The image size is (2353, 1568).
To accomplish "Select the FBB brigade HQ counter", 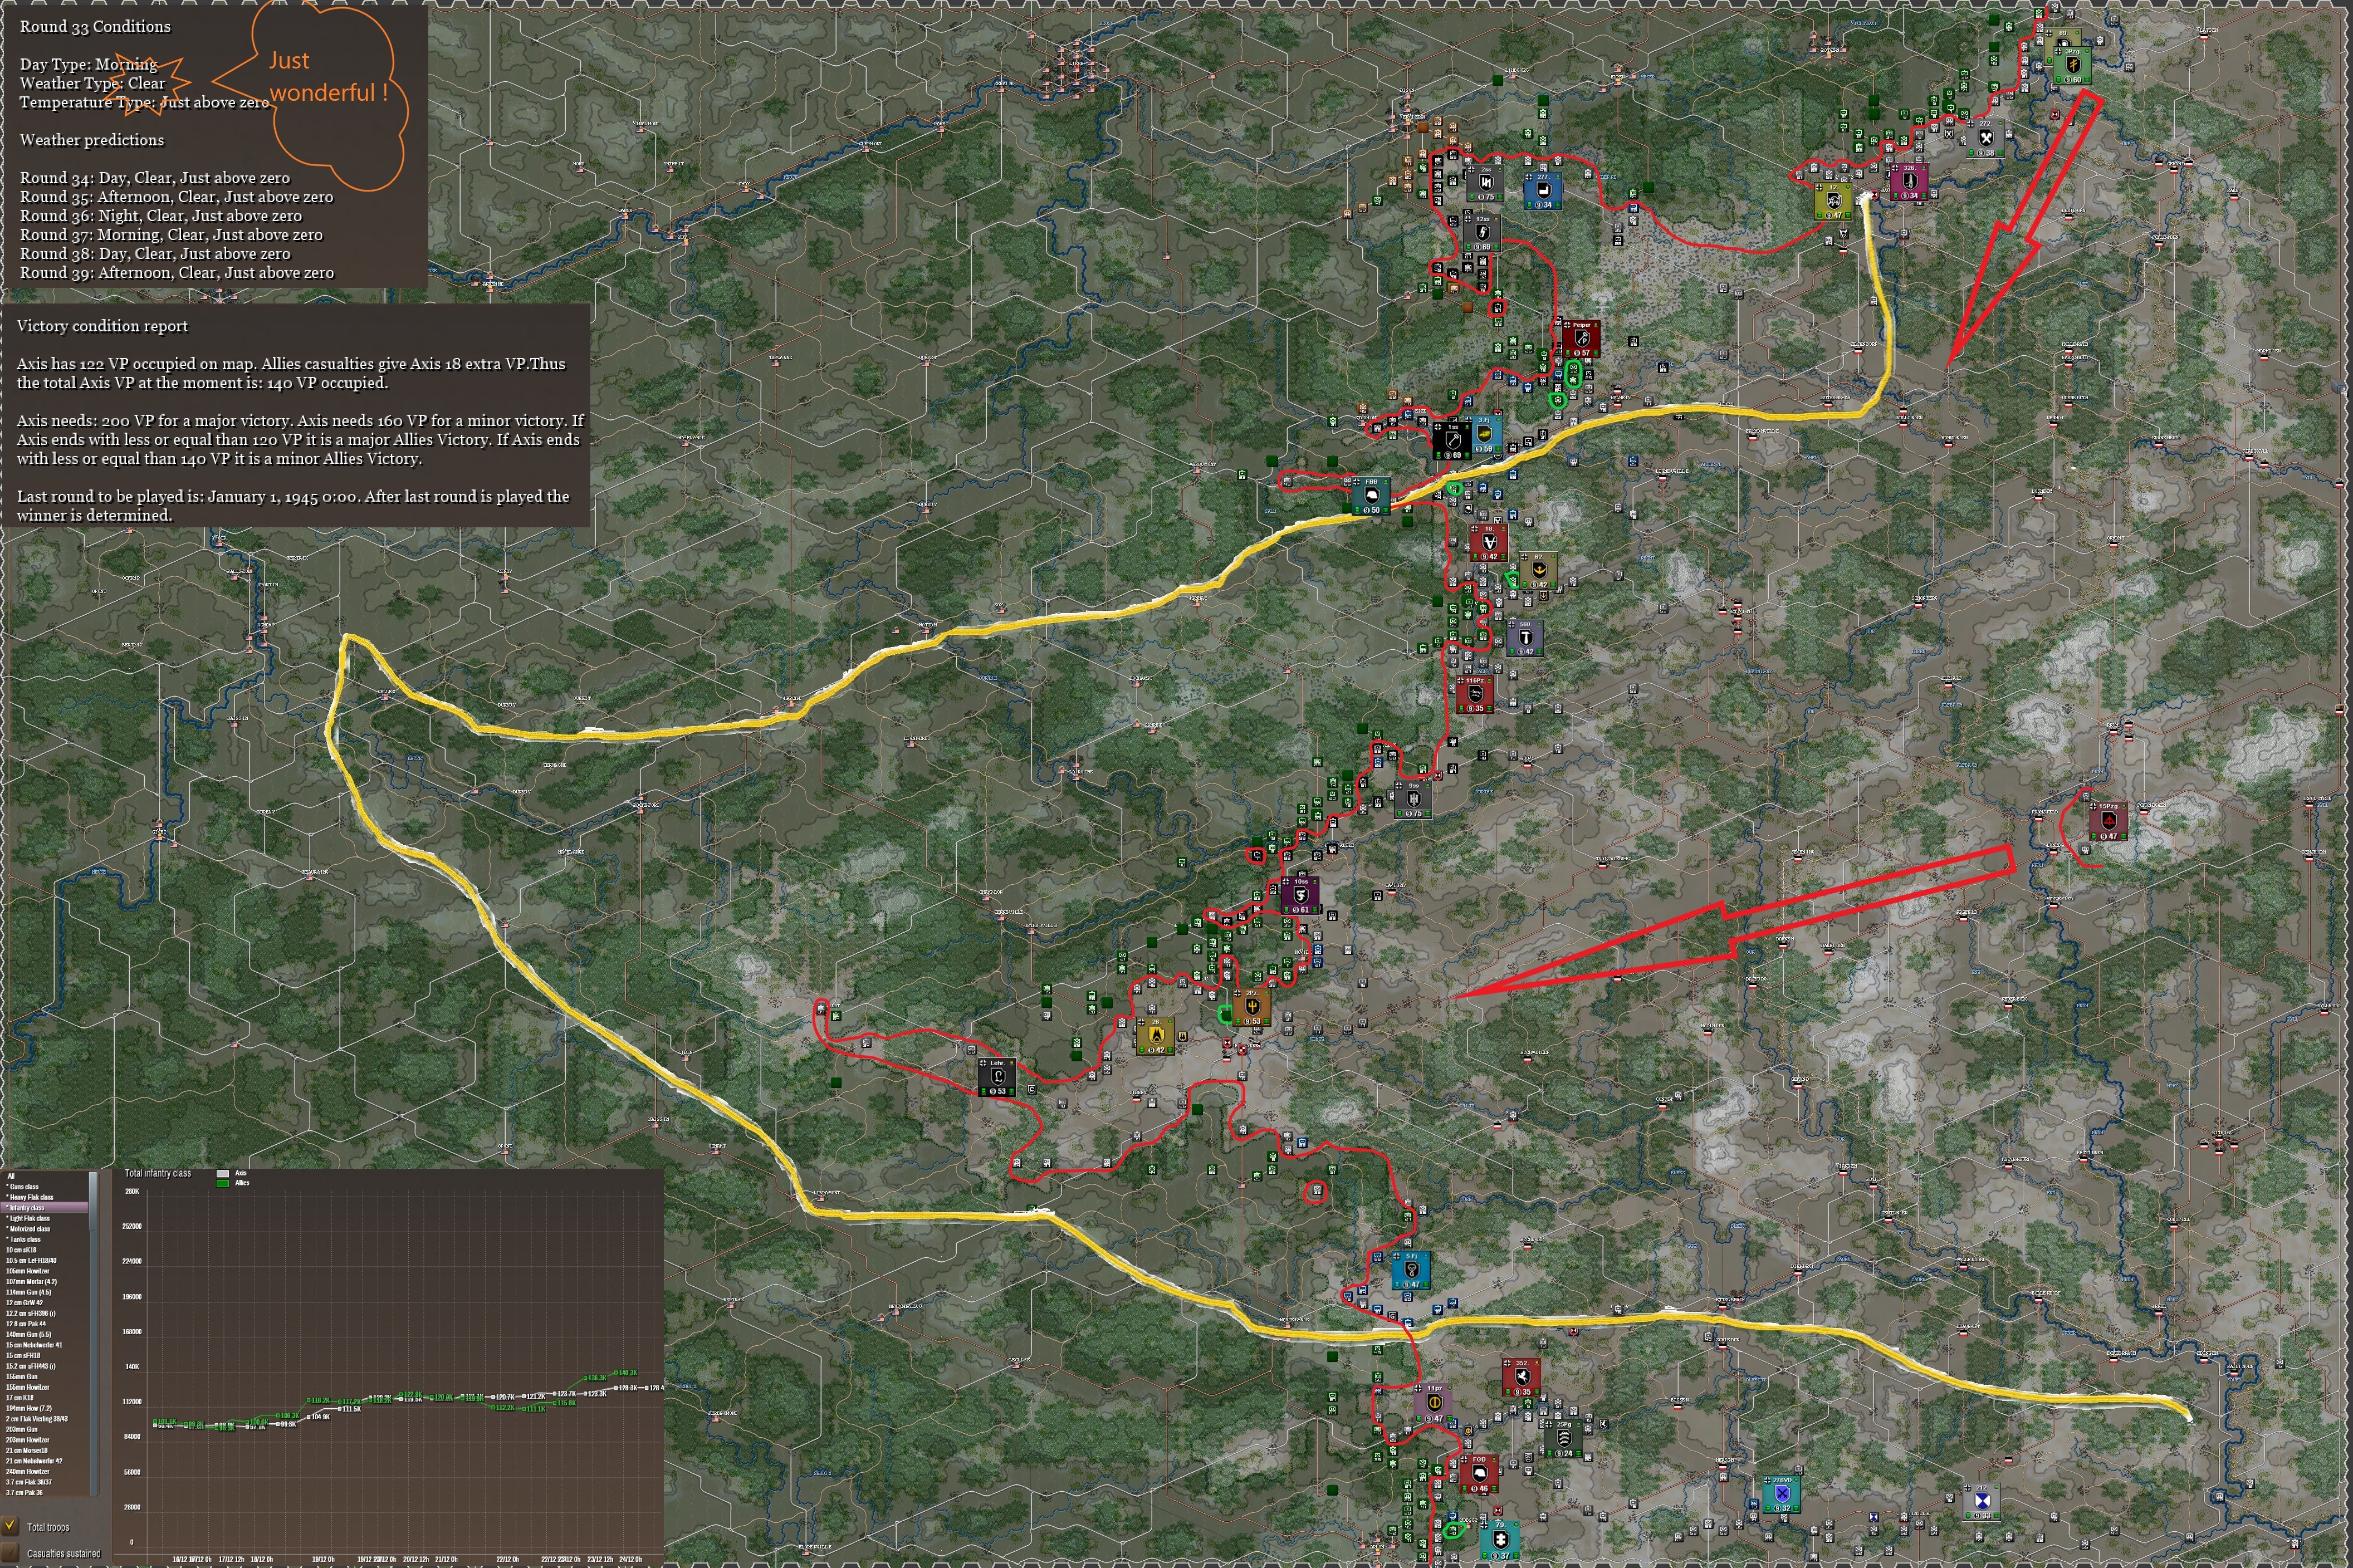I will click(x=1371, y=495).
